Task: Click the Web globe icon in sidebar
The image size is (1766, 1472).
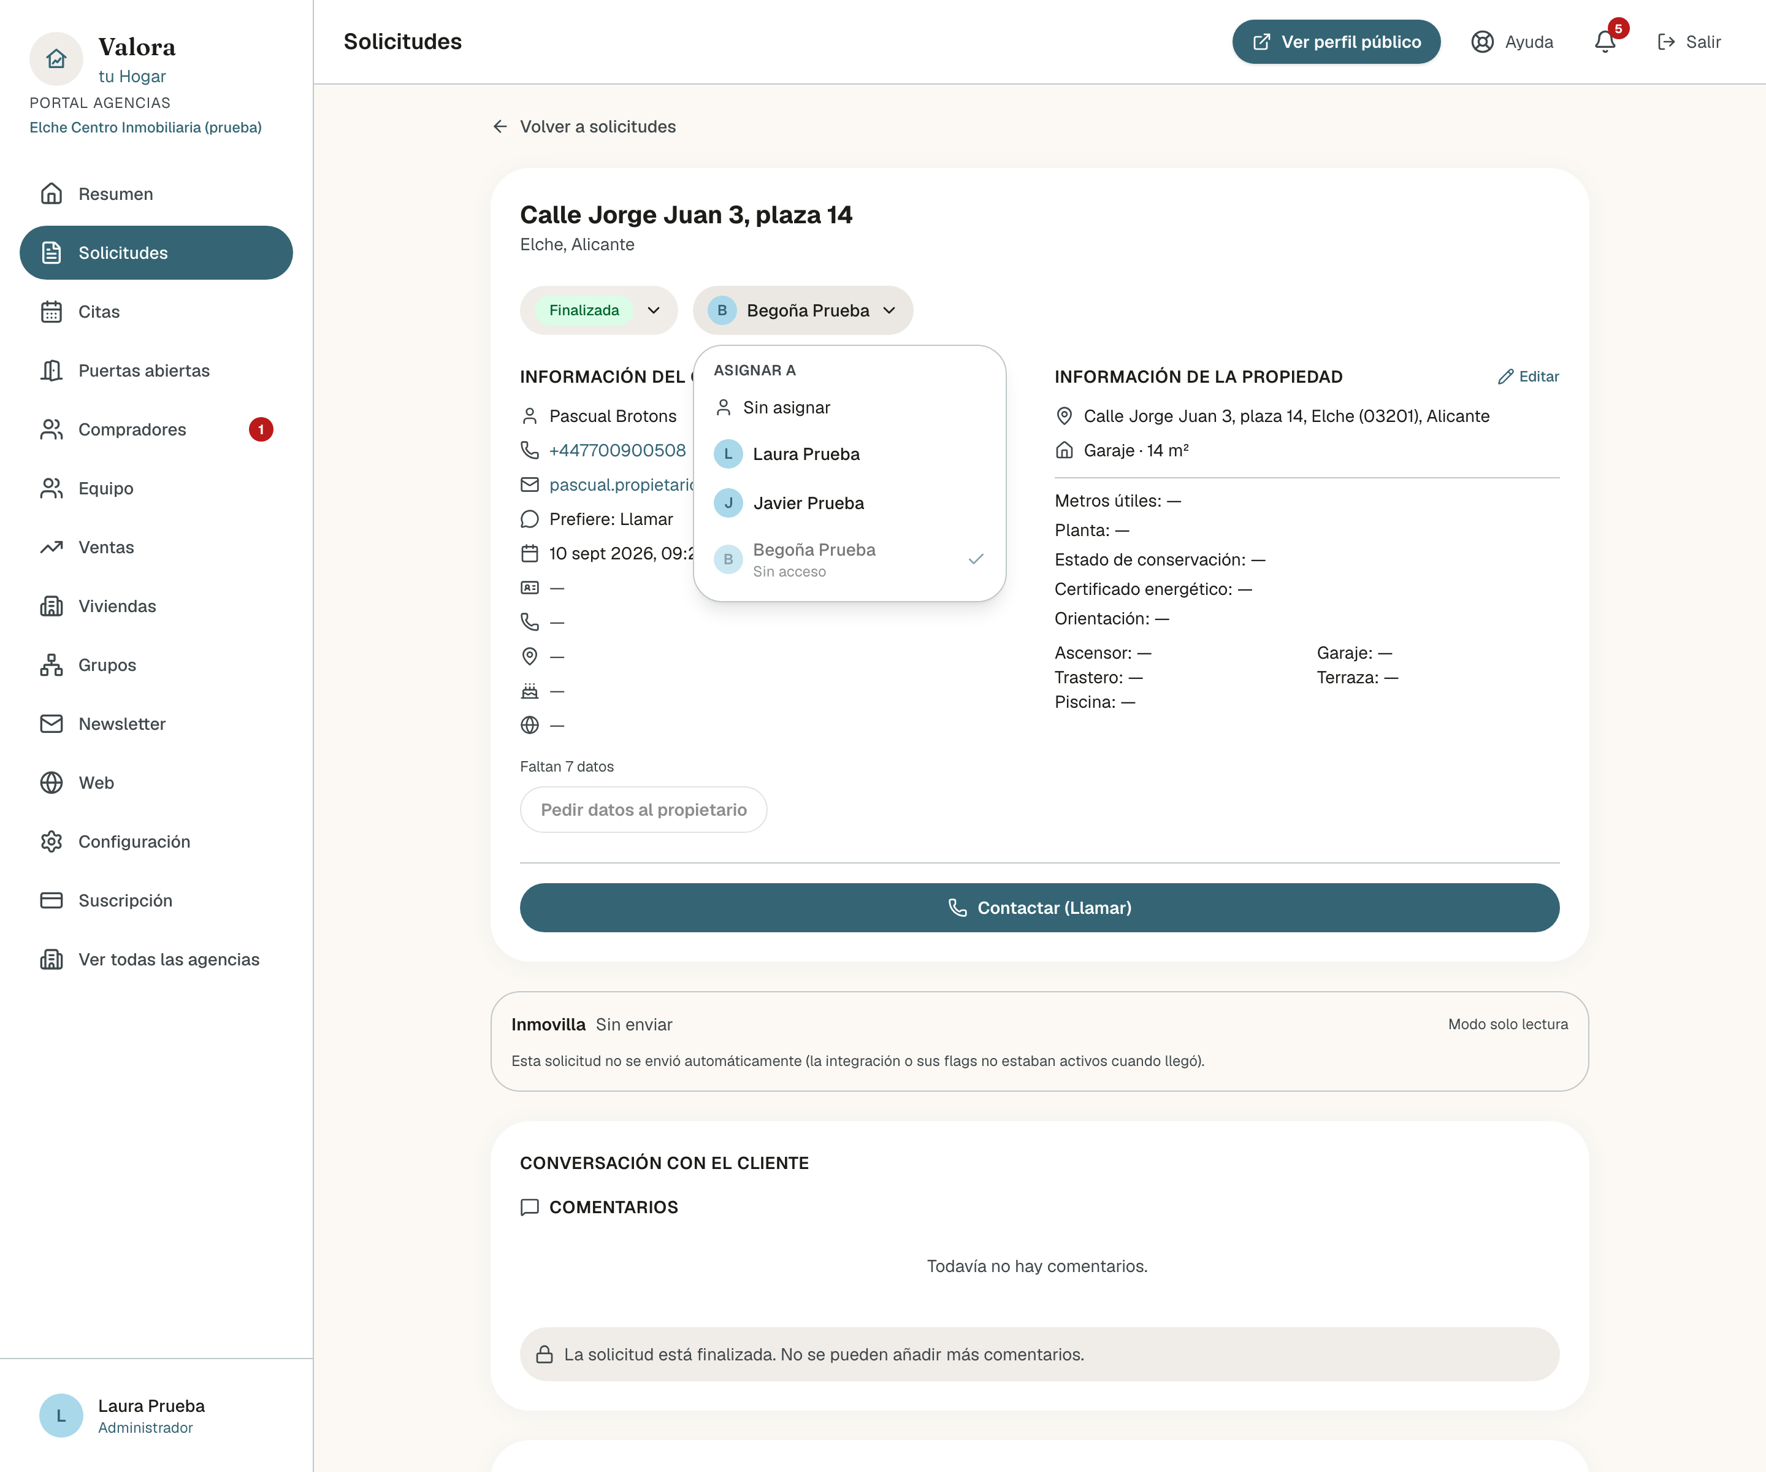Action: coord(52,783)
